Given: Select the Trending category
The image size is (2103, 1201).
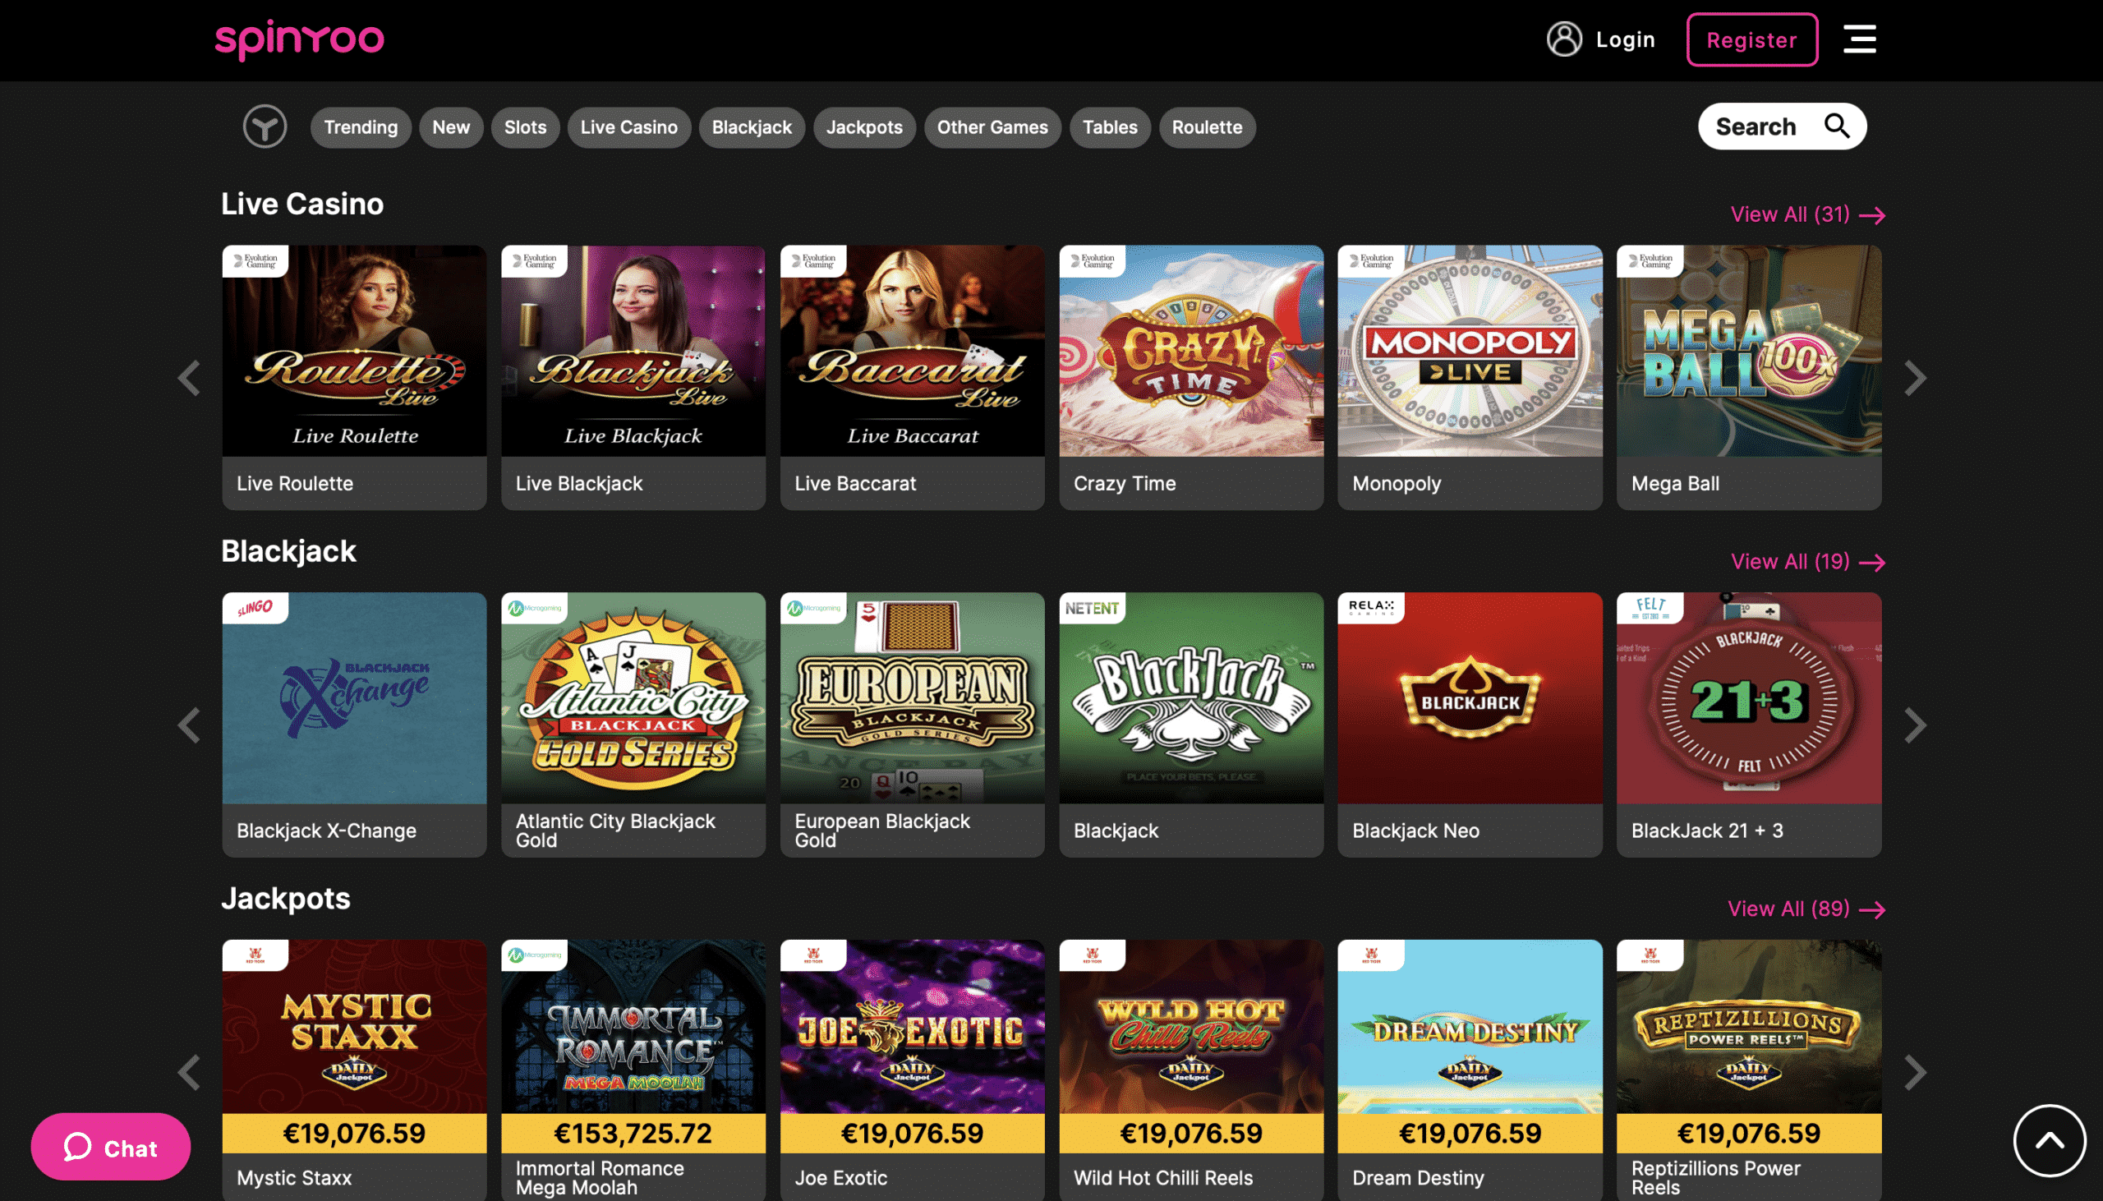Looking at the screenshot, I should 361,127.
